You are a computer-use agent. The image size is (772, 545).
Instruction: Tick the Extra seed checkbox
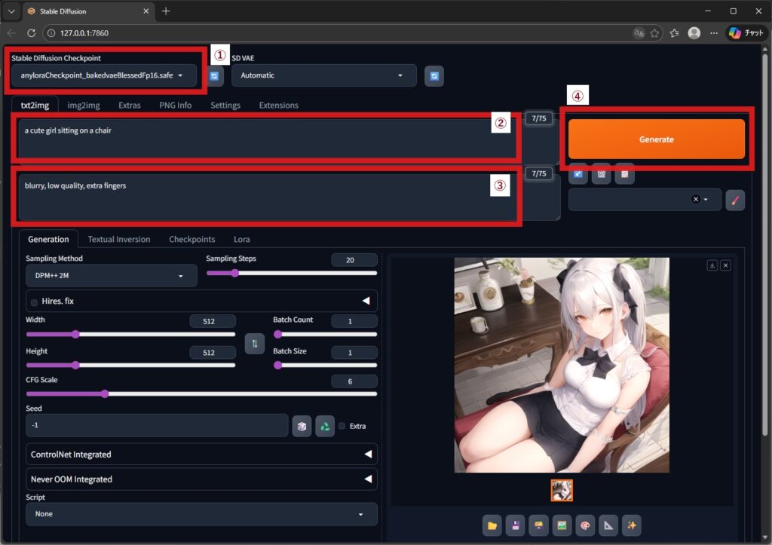(342, 426)
